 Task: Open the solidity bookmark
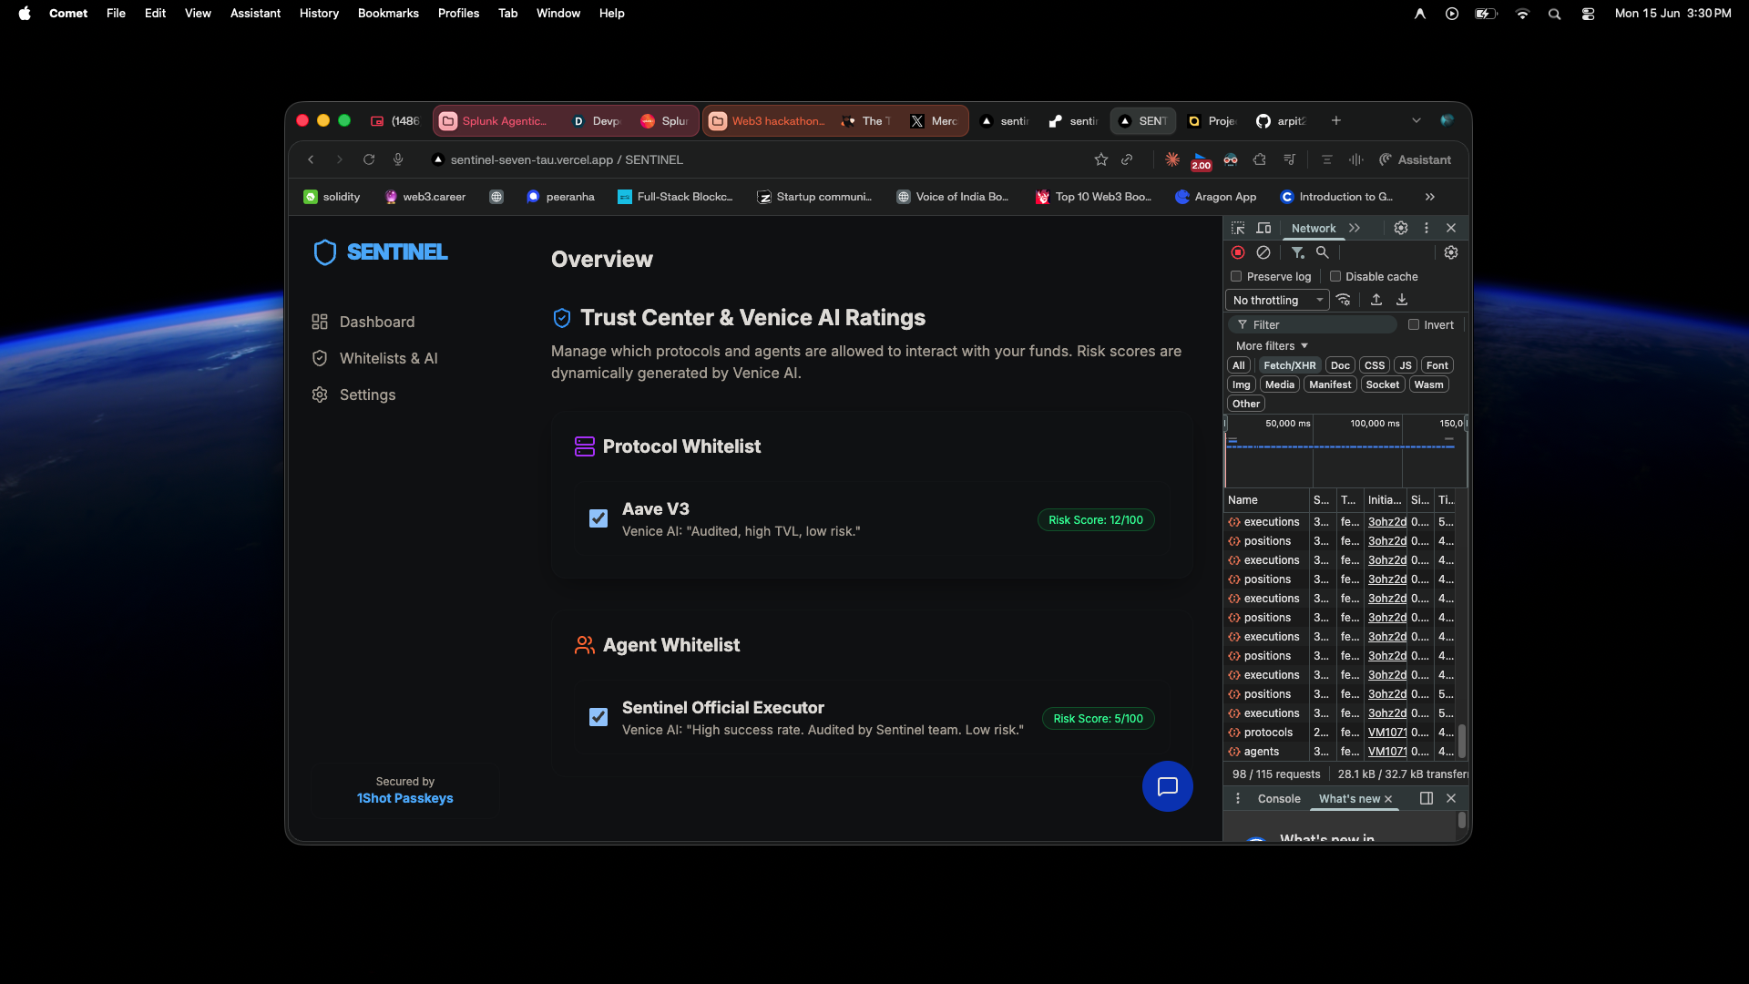[x=332, y=197]
